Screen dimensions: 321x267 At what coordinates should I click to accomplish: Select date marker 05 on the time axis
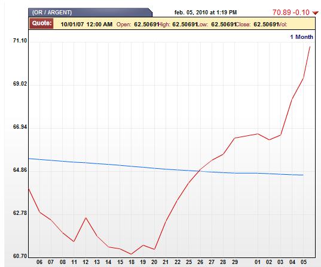click(304, 262)
